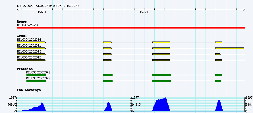Click last green segment of protein MELO3C025023P2
The image size is (253, 113).
click(x=218, y=81)
